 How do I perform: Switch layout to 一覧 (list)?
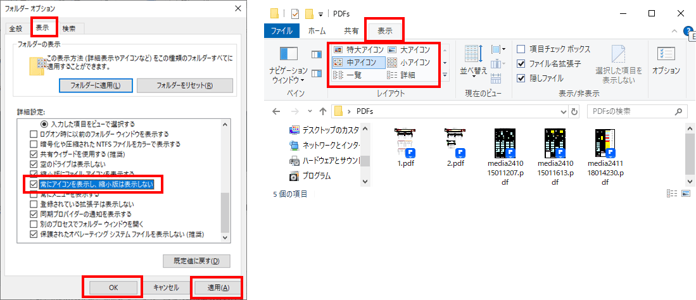[x=348, y=75]
